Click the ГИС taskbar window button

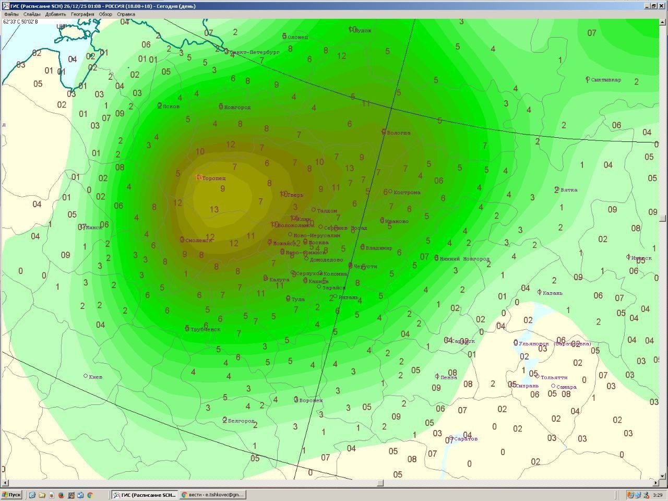coord(146,495)
